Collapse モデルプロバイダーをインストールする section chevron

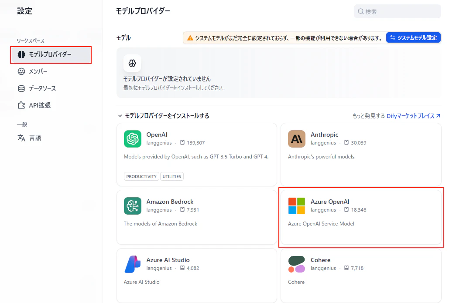120,116
